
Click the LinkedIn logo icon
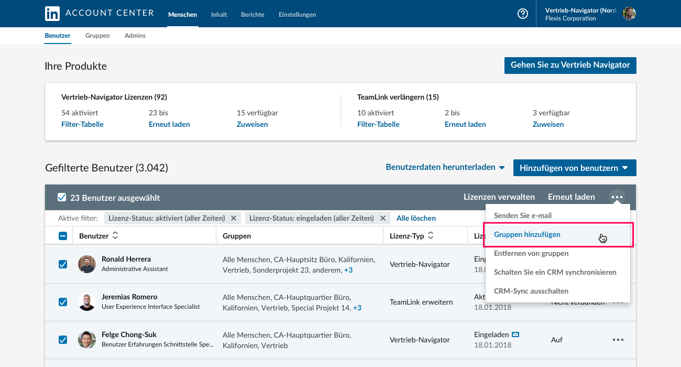click(52, 14)
